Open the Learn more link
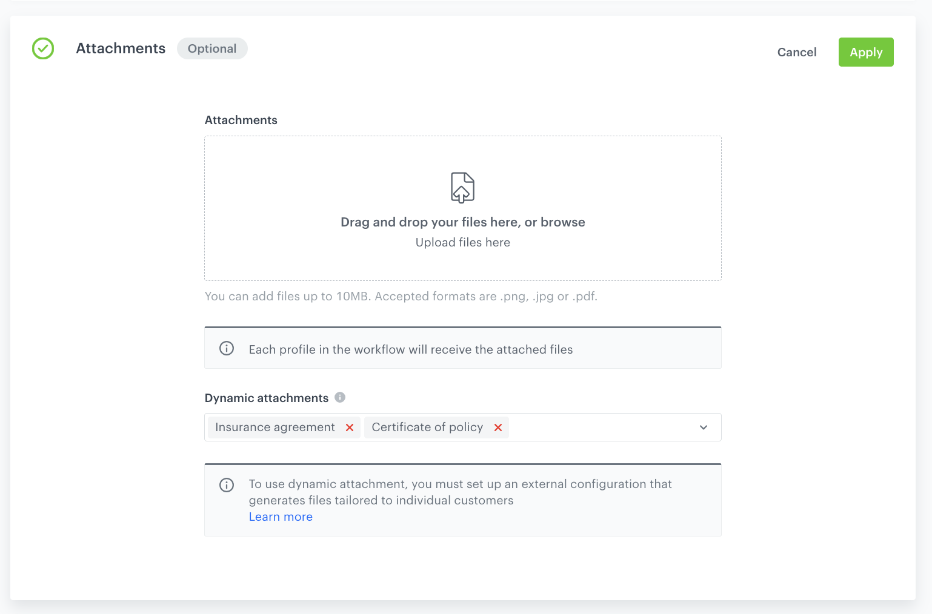The height and width of the screenshot is (614, 932). tap(281, 517)
